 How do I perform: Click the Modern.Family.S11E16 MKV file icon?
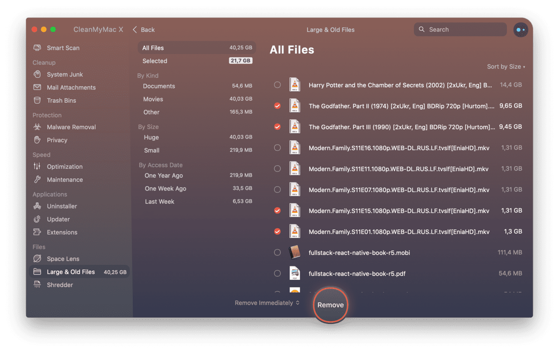pyautogui.click(x=295, y=148)
